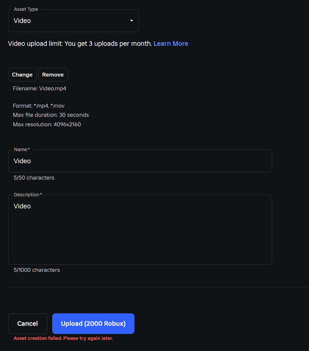Click the required asterisk beside Name label

click(28, 149)
